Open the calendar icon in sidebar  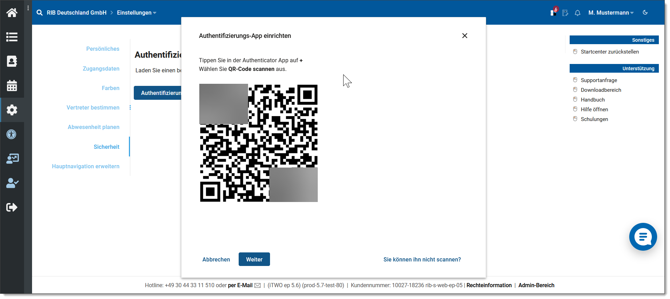point(12,86)
